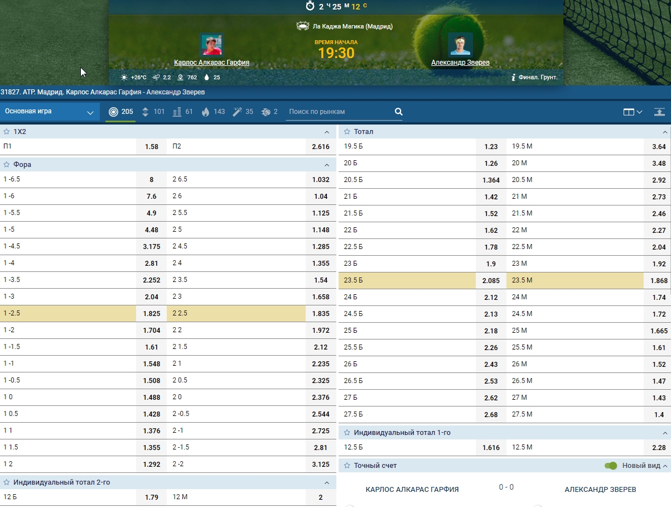The width and height of the screenshot is (671, 507).
Task: Open the column layout dropdown
Action: pyautogui.click(x=633, y=112)
